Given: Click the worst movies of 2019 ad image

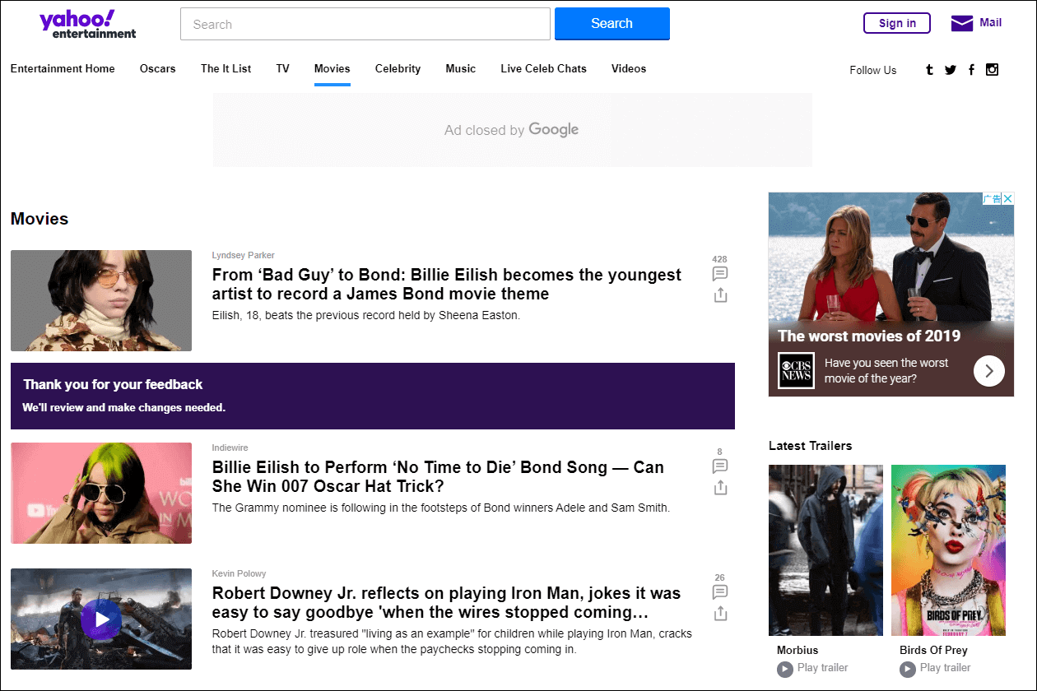Looking at the screenshot, I should click(891, 257).
